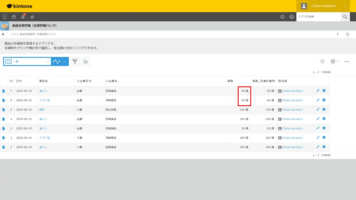Click the アプリ内検索 search field
The height and width of the screenshot is (200, 356).
(318, 17)
